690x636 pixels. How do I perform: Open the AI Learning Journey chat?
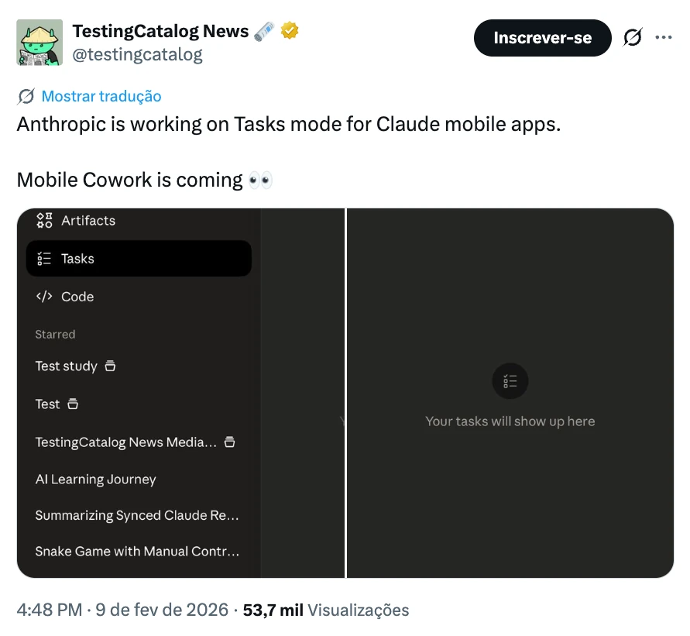[x=96, y=480]
